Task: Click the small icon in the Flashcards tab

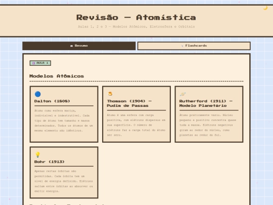Action: [182, 46]
